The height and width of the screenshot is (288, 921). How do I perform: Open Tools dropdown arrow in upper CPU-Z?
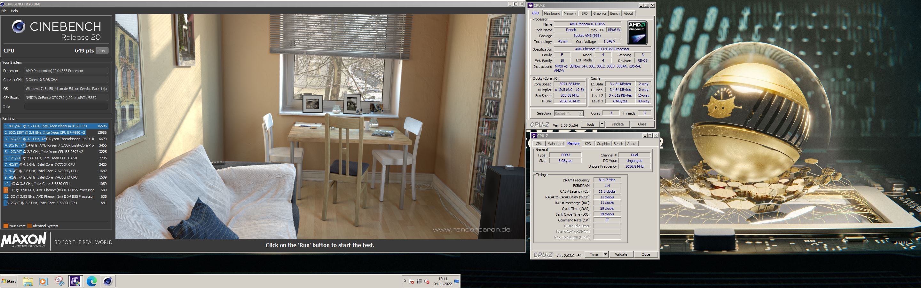tap(602, 124)
